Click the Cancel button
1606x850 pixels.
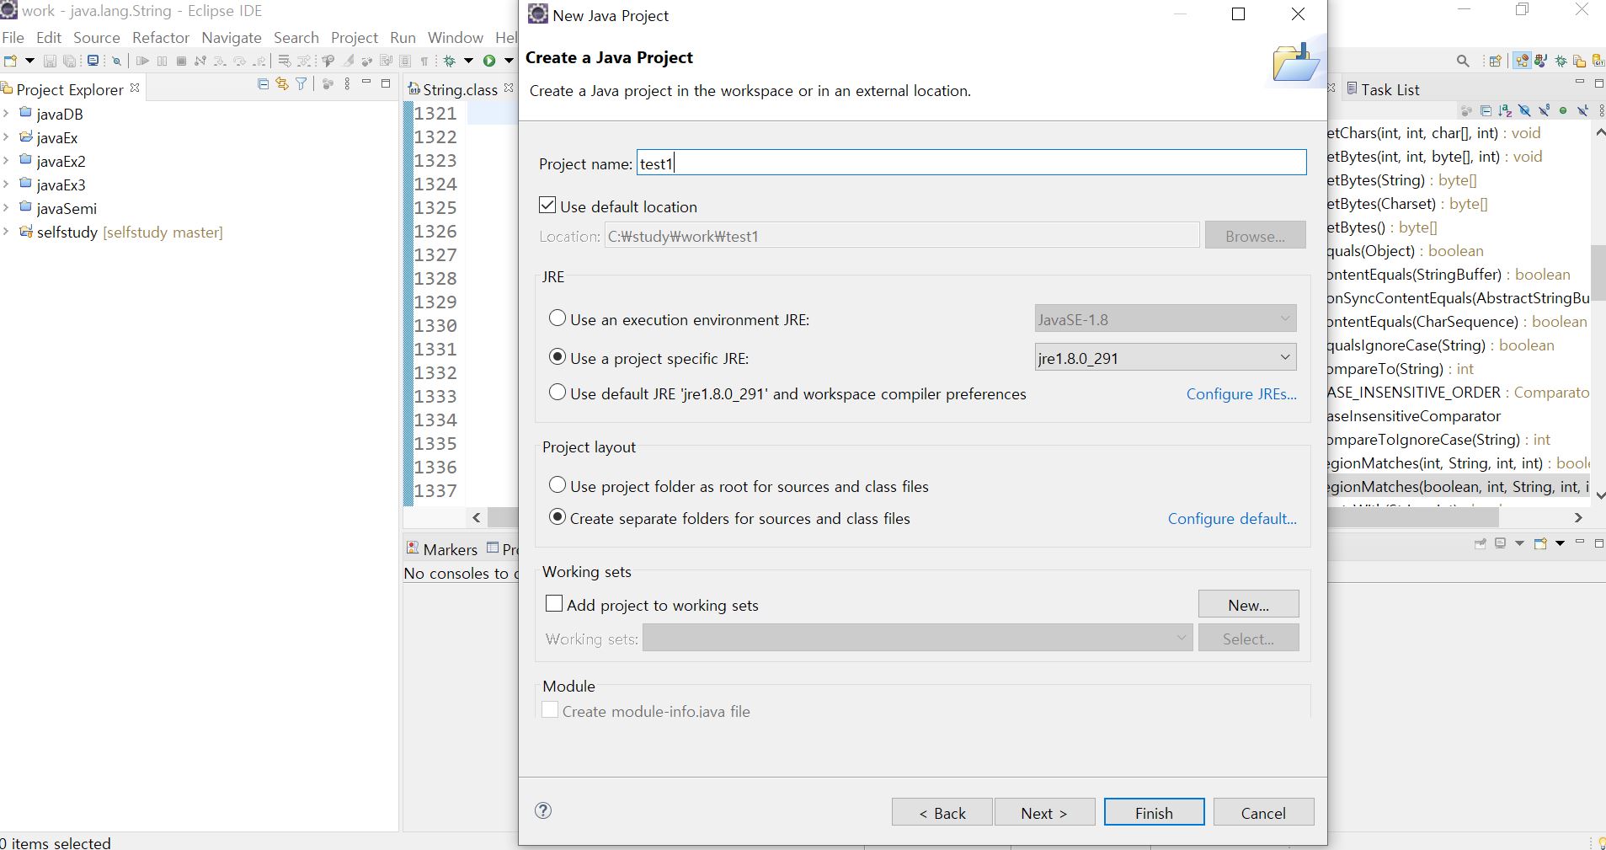pos(1263,812)
